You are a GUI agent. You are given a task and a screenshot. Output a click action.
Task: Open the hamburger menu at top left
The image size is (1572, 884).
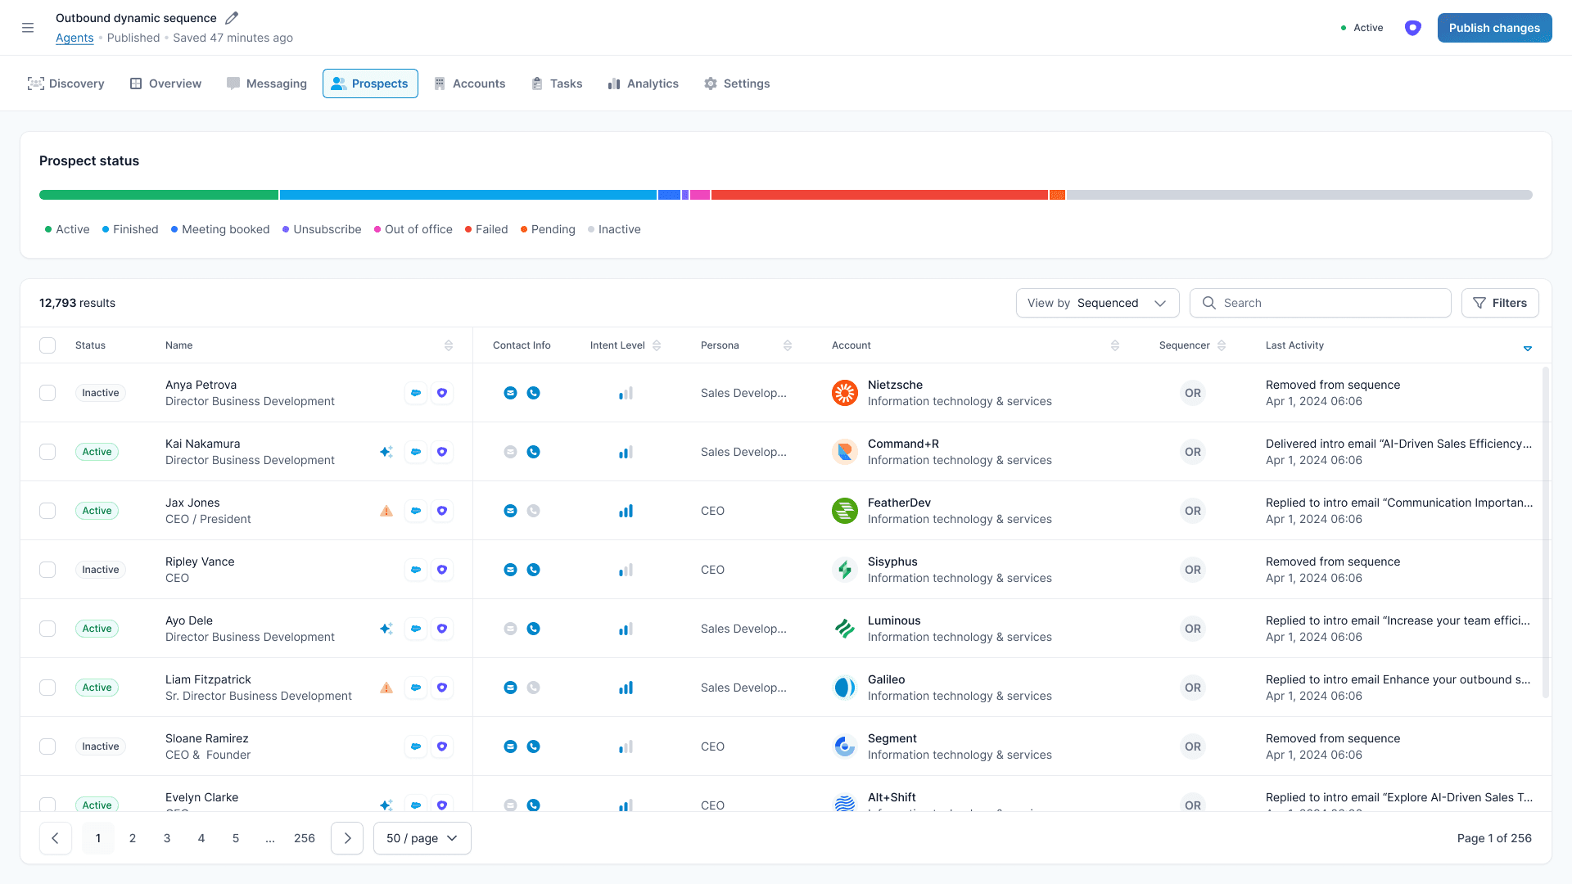[28, 27]
